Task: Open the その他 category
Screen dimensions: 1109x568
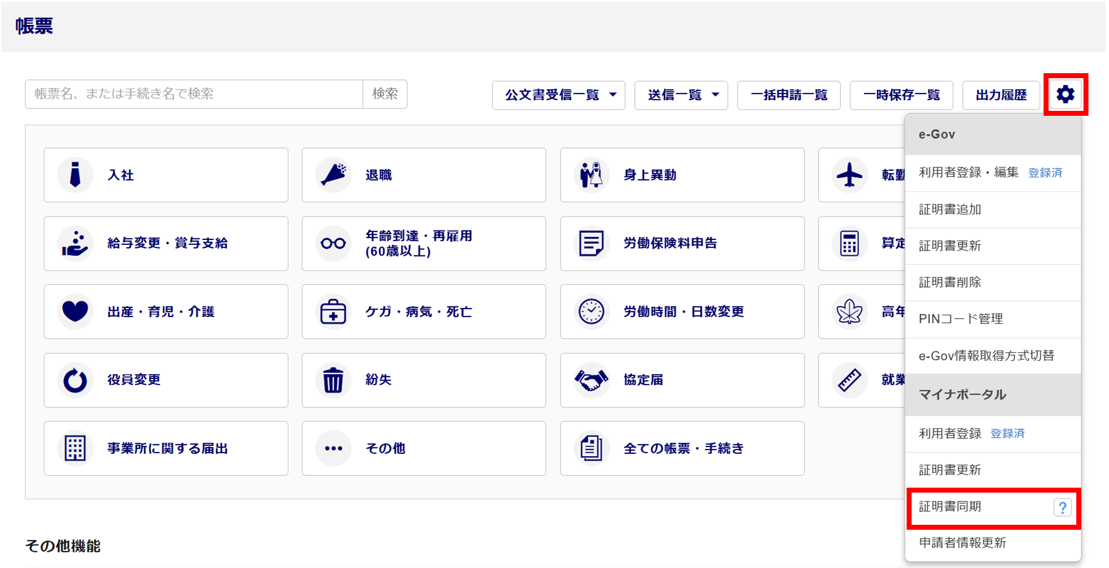Action: click(424, 448)
